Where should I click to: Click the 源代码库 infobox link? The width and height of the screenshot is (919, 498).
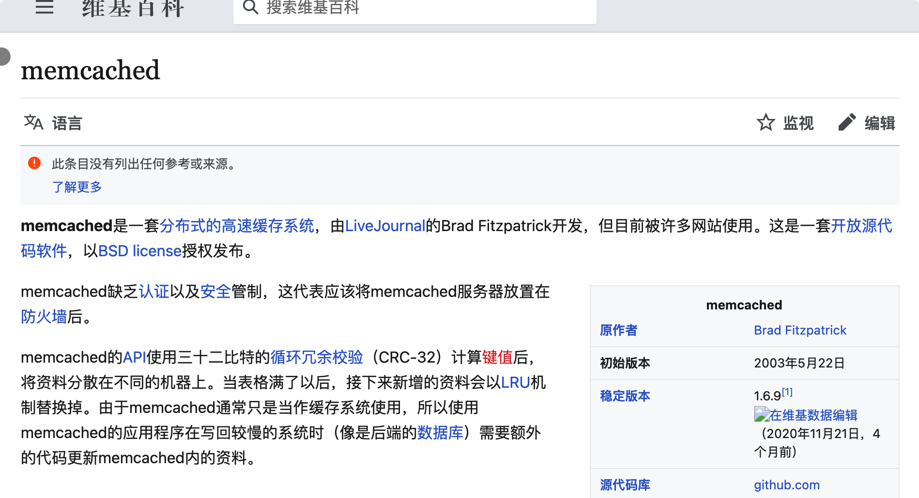[x=625, y=485]
